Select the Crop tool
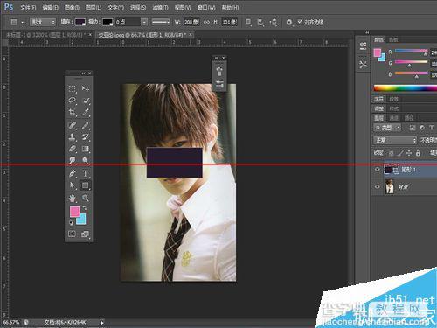This screenshot has width=437, height=328. (x=72, y=112)
